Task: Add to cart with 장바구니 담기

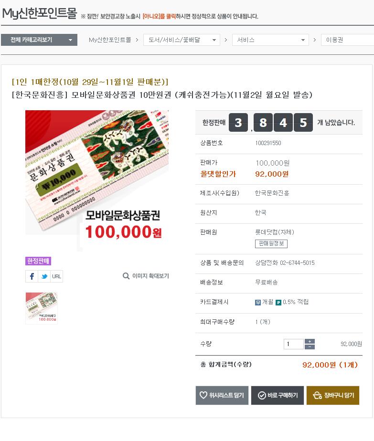Action: point(333,396)
